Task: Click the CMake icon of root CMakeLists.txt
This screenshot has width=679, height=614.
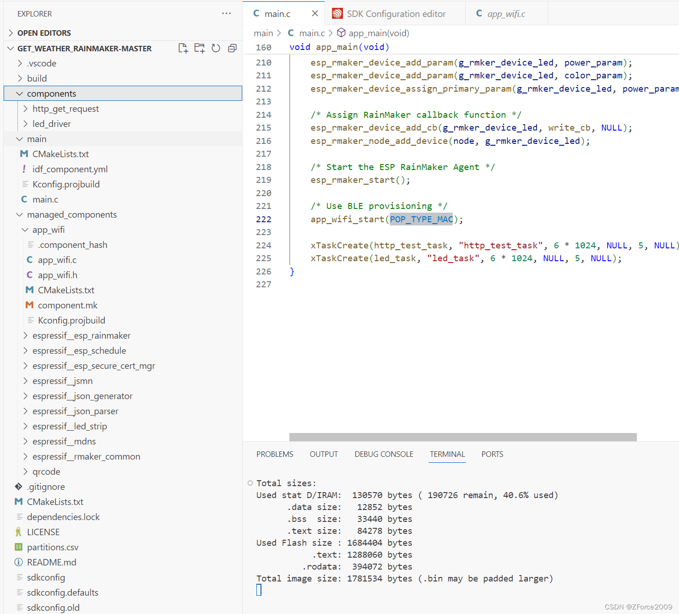Action: (x=19, y=502)
